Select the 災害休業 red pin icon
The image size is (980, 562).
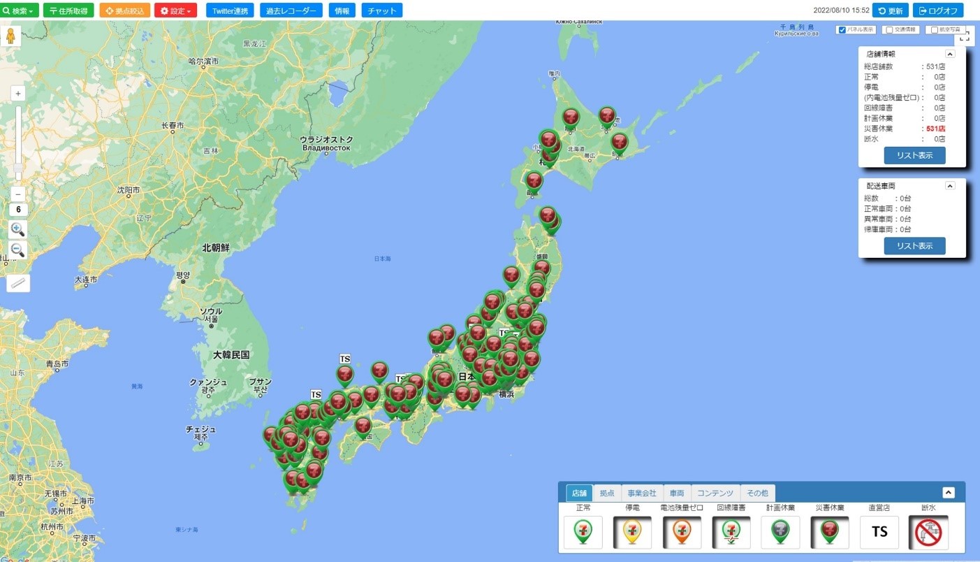click(x=828, y=532)
